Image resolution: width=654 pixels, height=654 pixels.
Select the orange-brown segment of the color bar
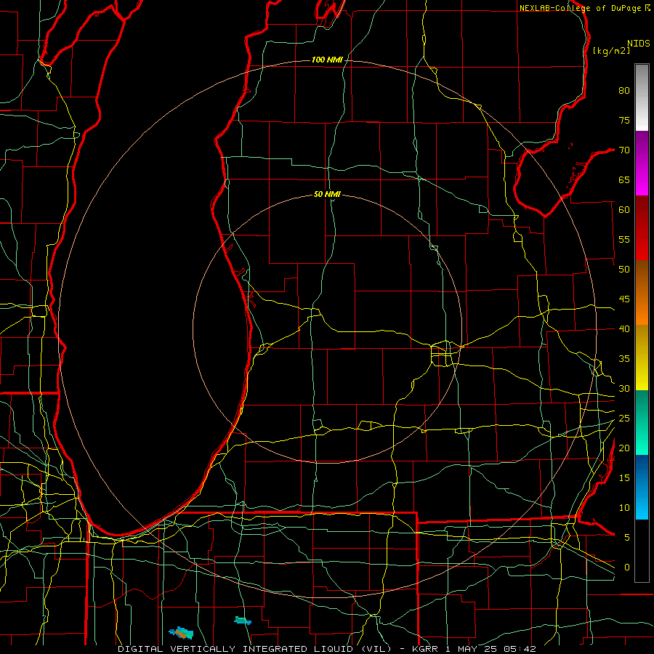coord(642,293)
